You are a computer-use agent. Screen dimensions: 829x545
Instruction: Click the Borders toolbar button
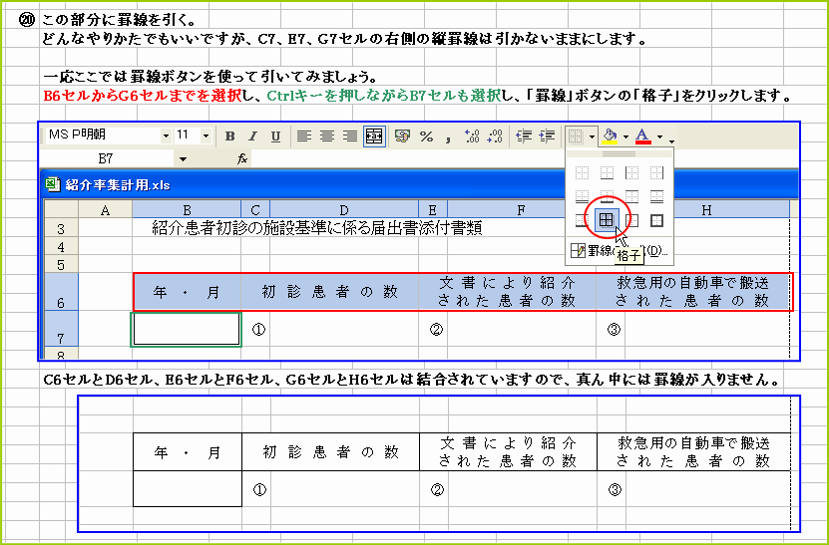pyautogui.click(x=576, y=136)
